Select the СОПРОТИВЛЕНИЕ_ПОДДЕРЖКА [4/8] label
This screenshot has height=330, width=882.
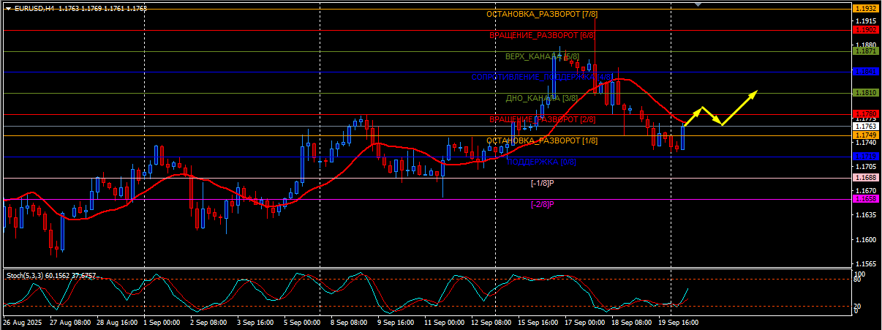[542, 77]
